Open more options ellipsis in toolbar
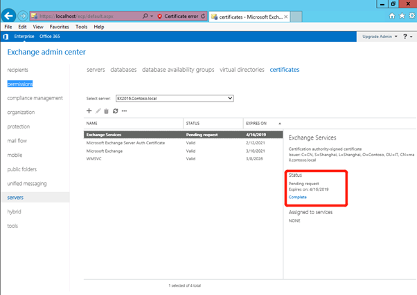417x295 pixels. 124,111
